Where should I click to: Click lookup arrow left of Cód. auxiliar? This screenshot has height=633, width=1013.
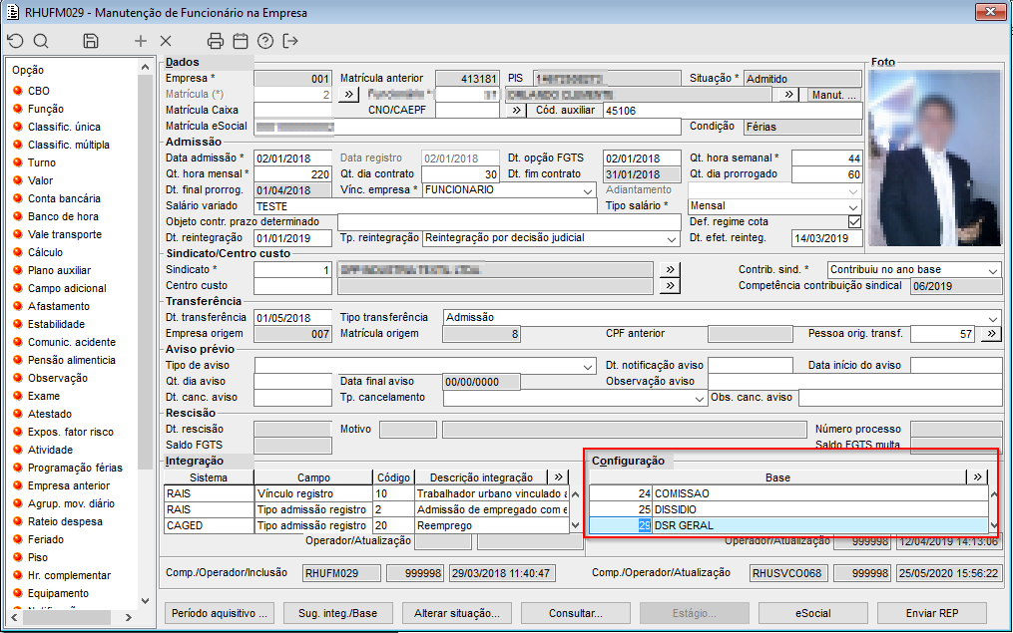pyautogui.click(x=516, y=111)
